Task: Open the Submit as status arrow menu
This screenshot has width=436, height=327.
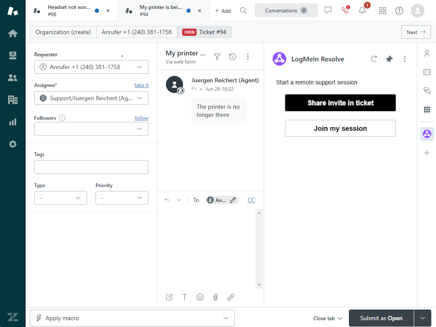Action: [422, 318]
